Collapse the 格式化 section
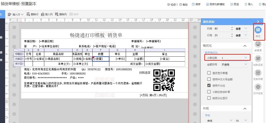Screen dimensions: 266x123 tap(245, 46)
